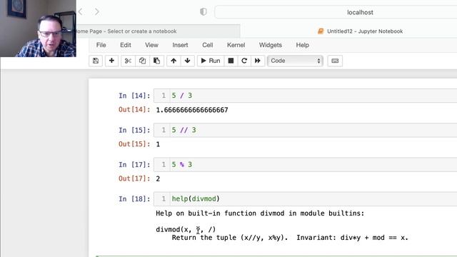Click the Jupyter notebook favicon in the tab
457x257 pixels.
(x=321, y=31)
